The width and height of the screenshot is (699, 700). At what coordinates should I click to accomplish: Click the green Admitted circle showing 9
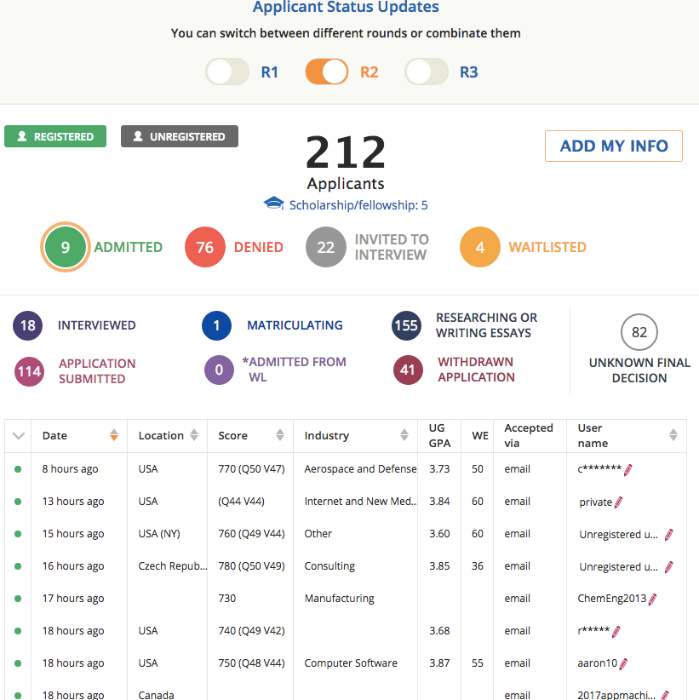65,248
